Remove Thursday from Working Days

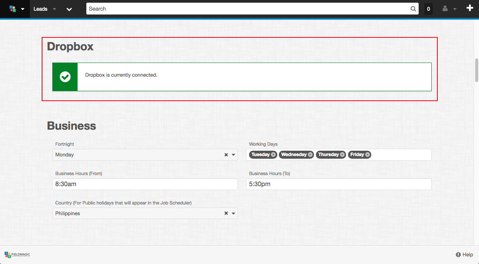[x=342, y=155]
